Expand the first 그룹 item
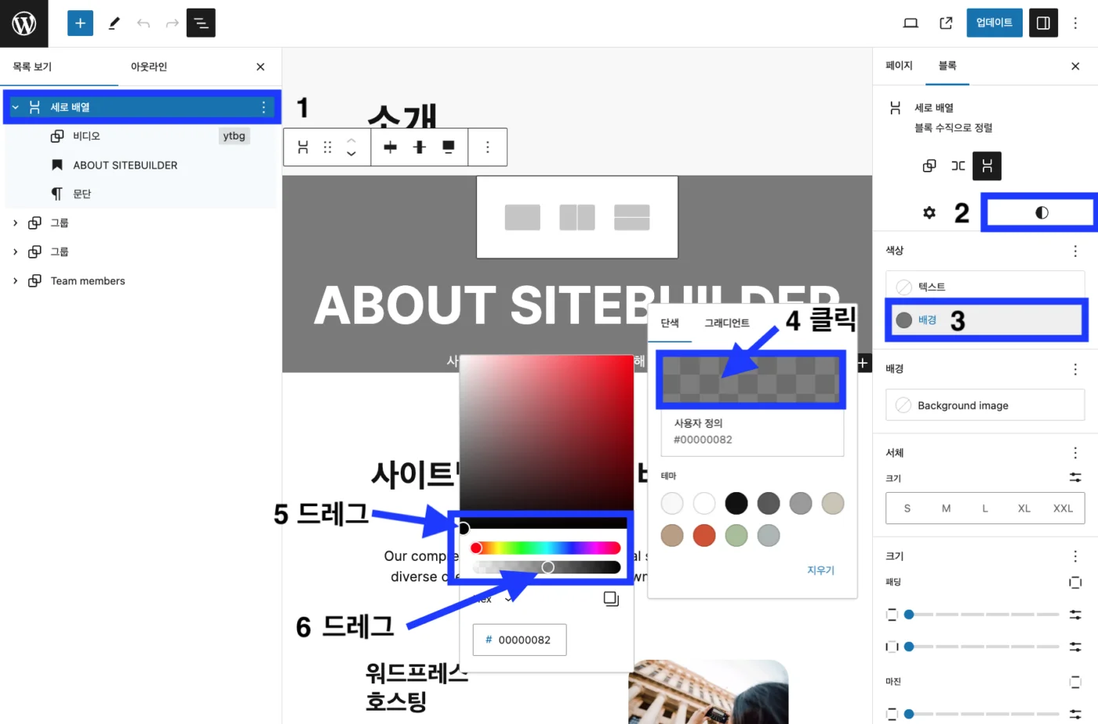 (x=15, y=223)
